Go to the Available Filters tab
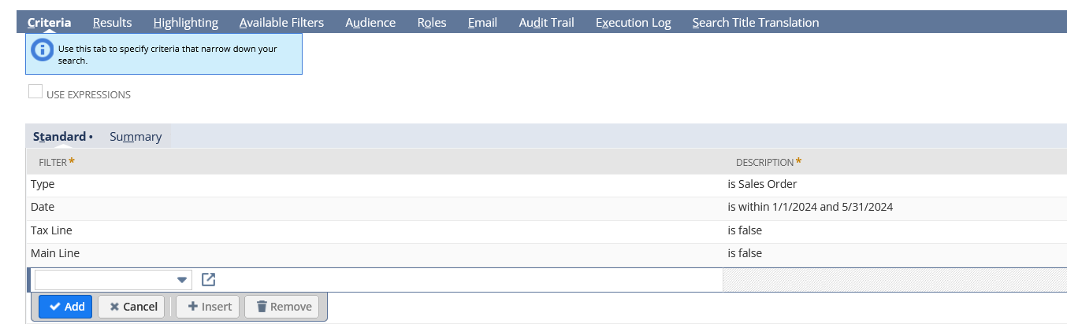1067x324 pixels. pyautogui.click(x=281, y=23)
